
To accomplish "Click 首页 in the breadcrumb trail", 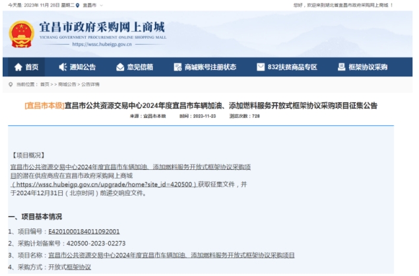I will point(44,84).
